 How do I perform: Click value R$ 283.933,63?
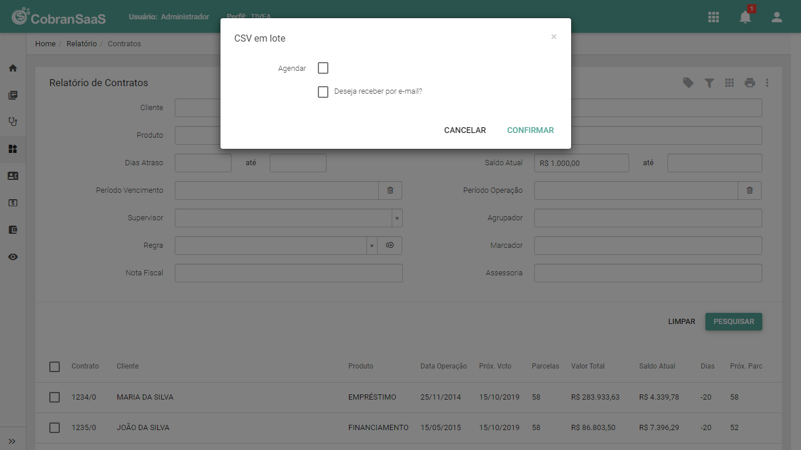click(595, 397)
